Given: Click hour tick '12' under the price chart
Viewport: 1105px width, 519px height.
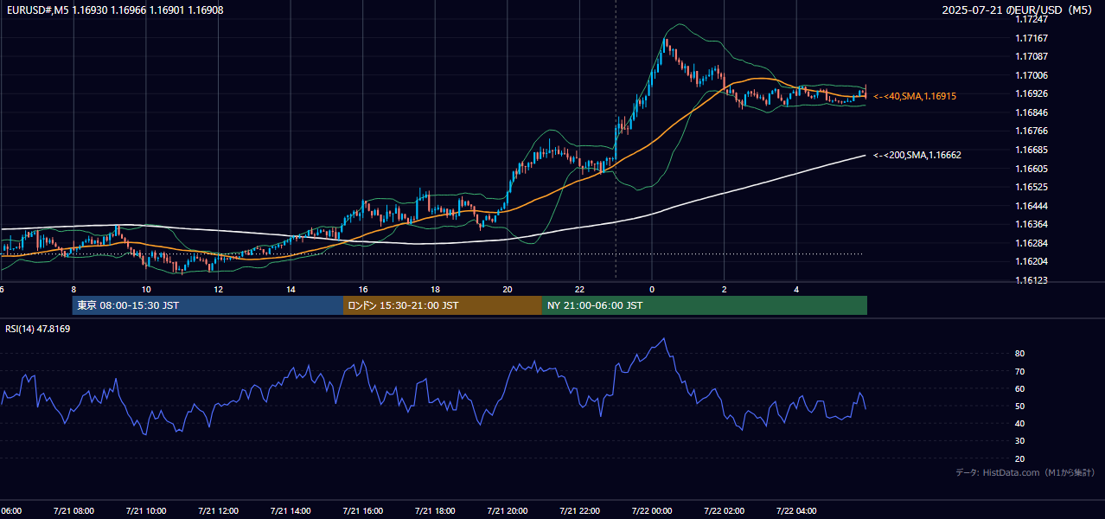Looking at the screenshot, I should pyautogui.click(x=218, y=290).
